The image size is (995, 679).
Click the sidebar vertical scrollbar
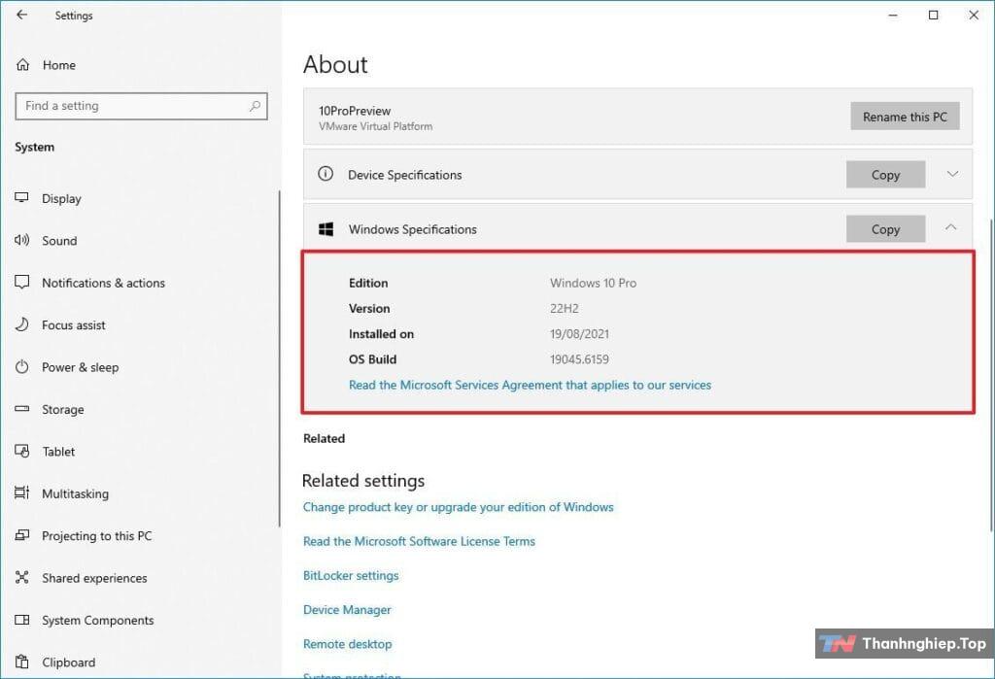tap(279, 358)
